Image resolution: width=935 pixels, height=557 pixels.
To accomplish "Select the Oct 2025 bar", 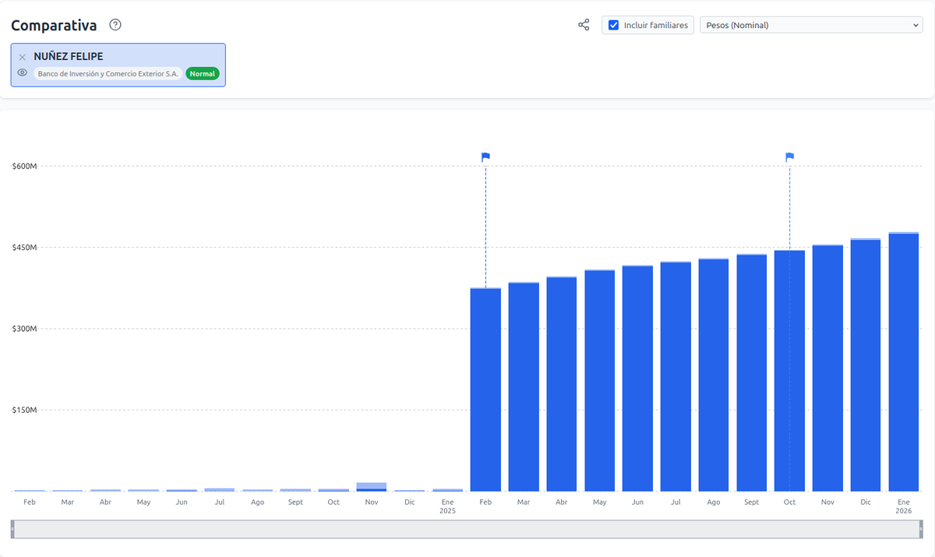I will point(790,370).
